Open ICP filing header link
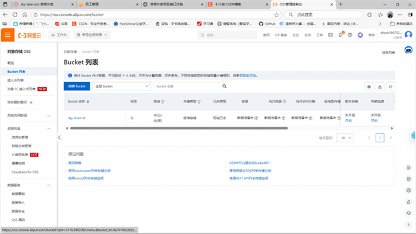The width and height of the screenshot is (416, 234). 281,35
